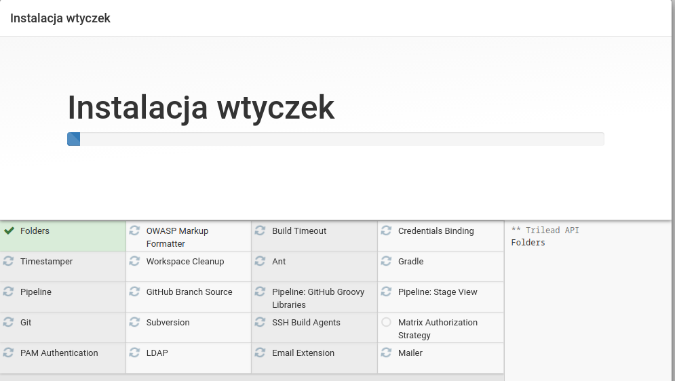This screenshot has width=675, height=381.
Task: Select the Pipeline: GitHub Groovy Libraries name
Action: (x=318, y=298)
